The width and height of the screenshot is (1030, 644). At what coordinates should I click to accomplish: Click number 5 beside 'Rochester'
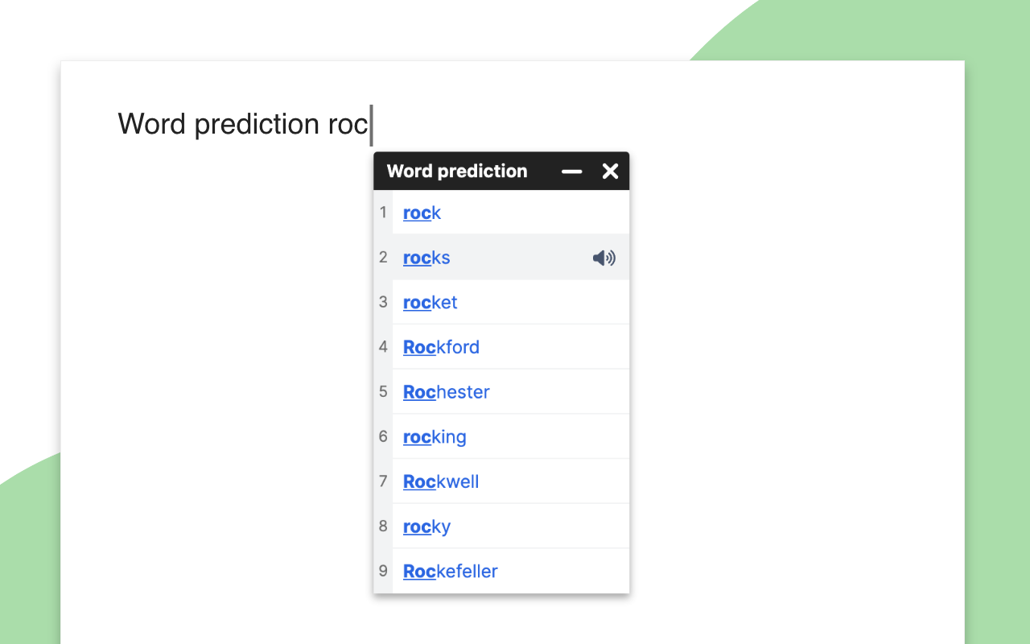(383, 392)
